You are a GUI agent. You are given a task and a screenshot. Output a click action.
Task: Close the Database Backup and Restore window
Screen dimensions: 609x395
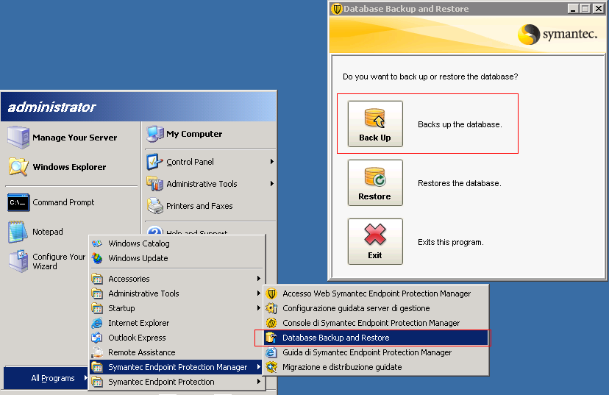coord(598,9)
